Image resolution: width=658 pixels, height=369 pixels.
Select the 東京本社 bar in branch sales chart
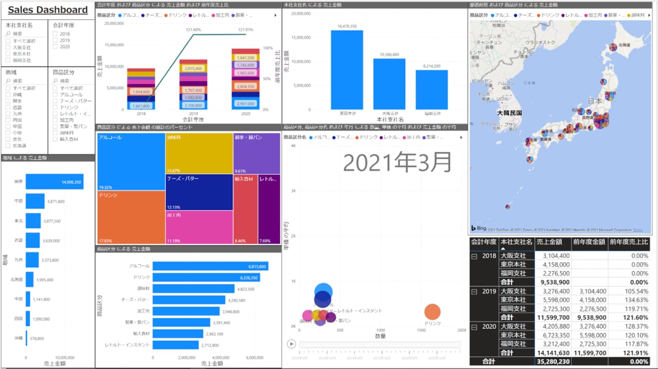(347, 70)
